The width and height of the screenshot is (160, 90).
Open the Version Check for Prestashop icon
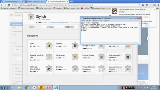pos(101,69)
